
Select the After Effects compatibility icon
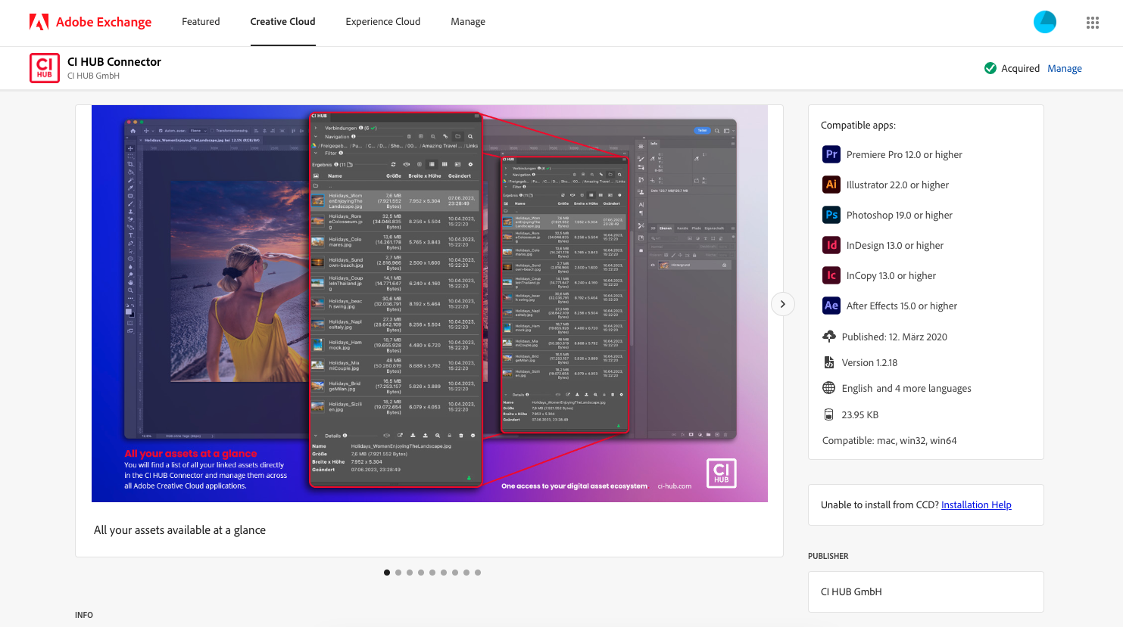pyautogui.click(x=831, y=306)
